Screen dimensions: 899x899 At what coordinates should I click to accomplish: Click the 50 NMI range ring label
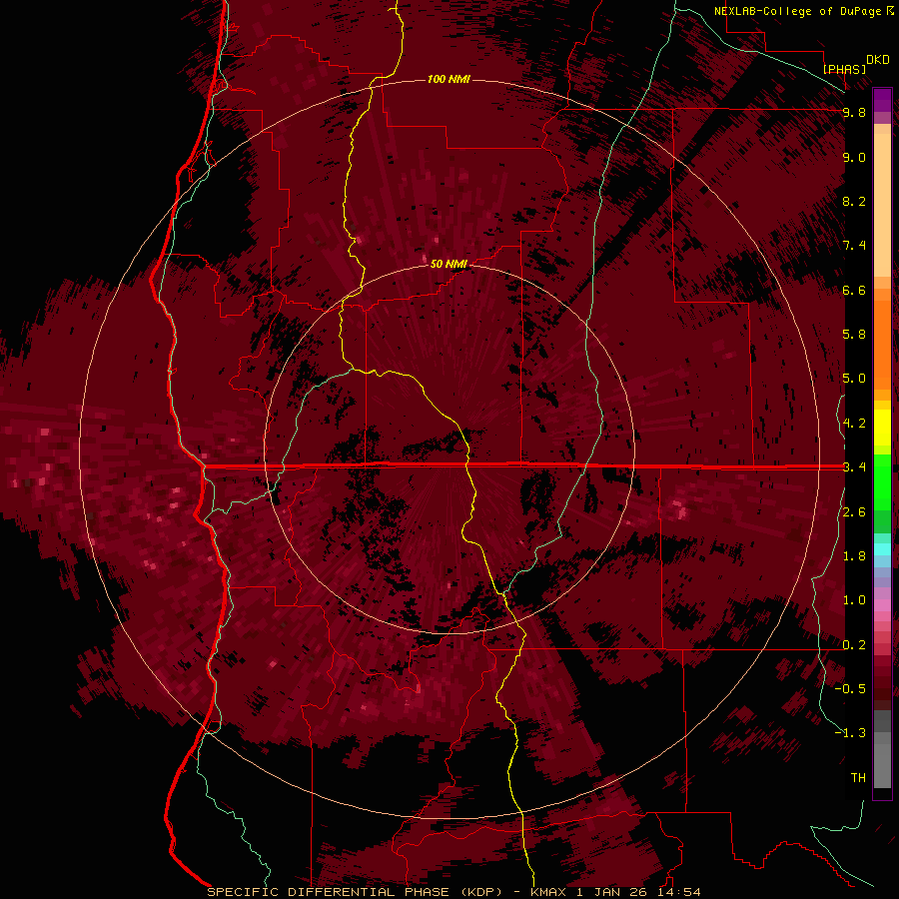tap(449, 264)
